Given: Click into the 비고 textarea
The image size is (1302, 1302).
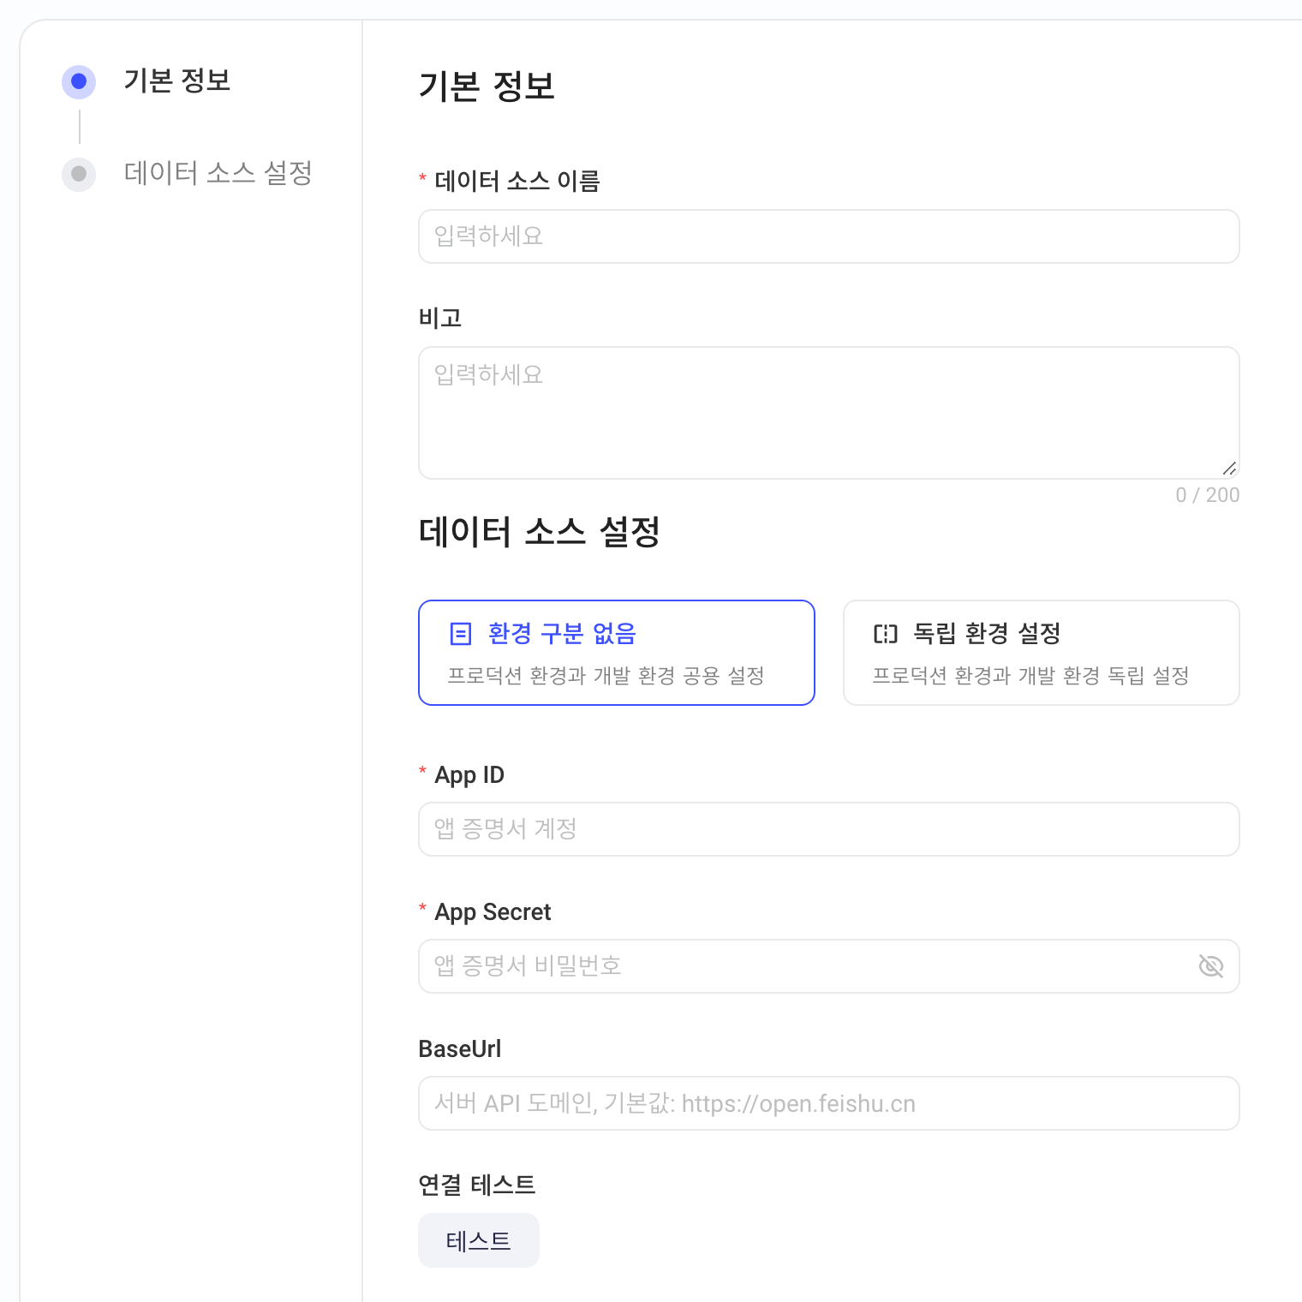Looking at the screenshot, I should (829, 413).
